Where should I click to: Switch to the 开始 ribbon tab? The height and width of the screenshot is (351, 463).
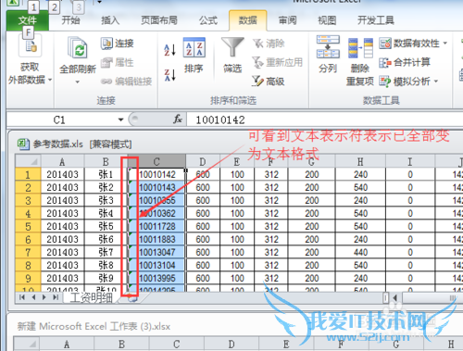pyautogui.click(x=70, y=20)
